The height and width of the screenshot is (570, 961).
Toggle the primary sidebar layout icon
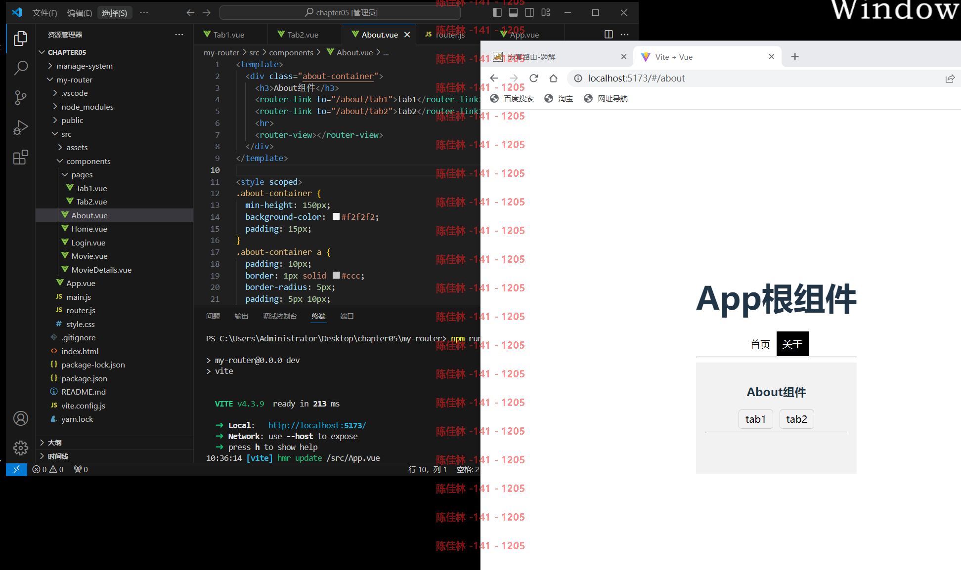coord(497,12)
